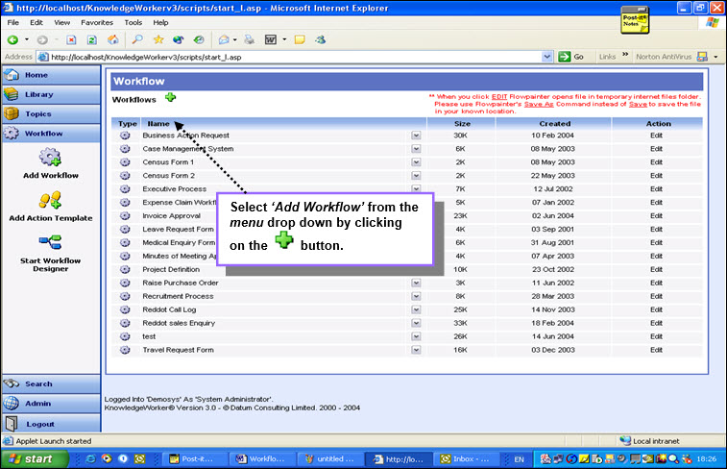Open the Admin sidebar section
727x469 pixels.
click(x=51, y=404)
